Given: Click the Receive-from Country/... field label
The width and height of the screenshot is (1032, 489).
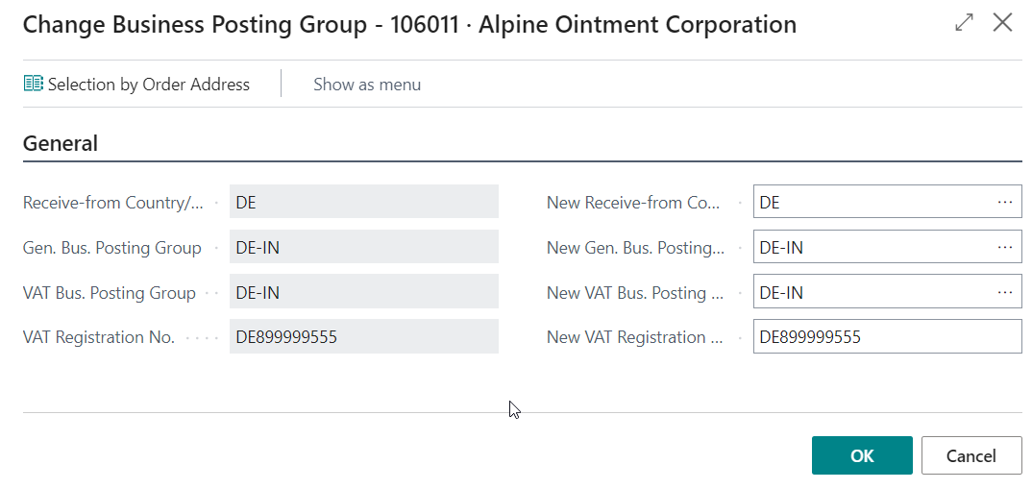Looking at the screenshot, I should tap(113, 203).
